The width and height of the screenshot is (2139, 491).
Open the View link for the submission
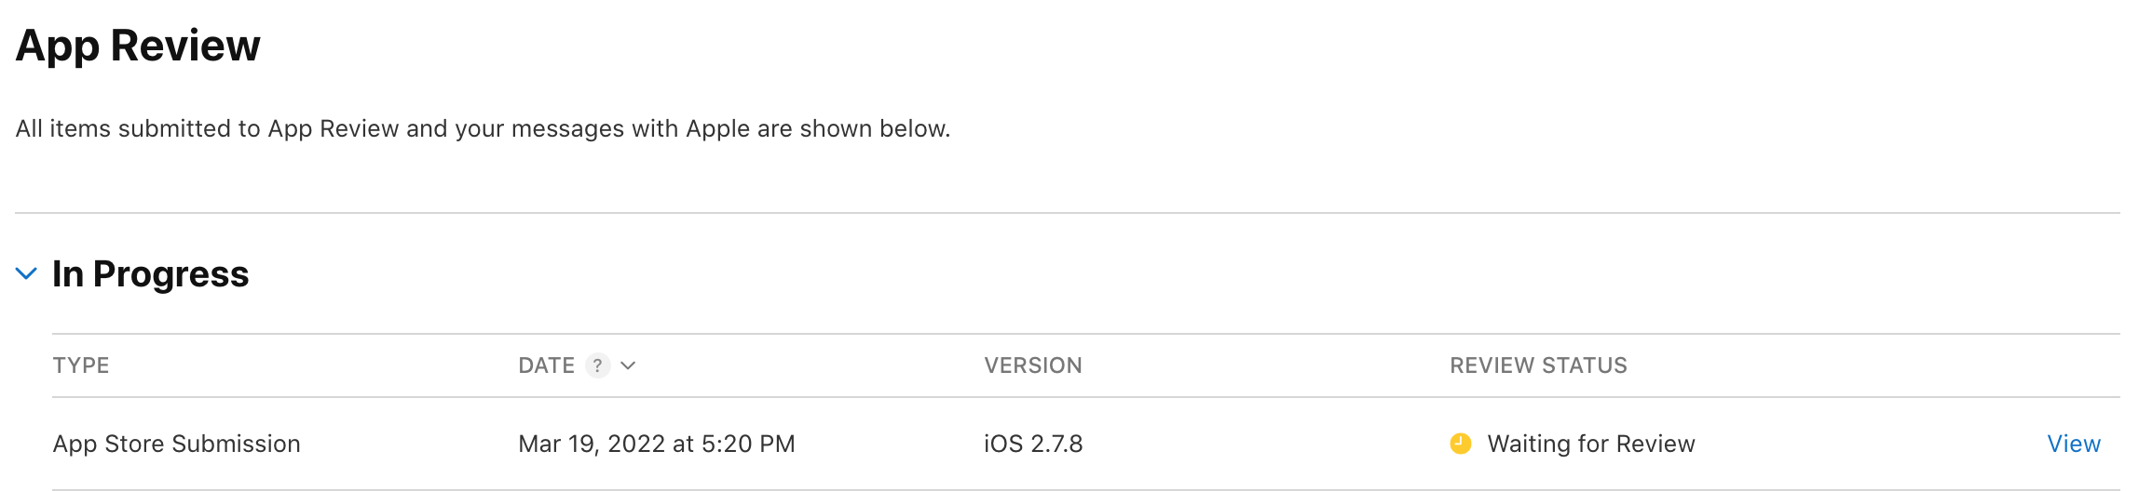[x=2074, y=444]
